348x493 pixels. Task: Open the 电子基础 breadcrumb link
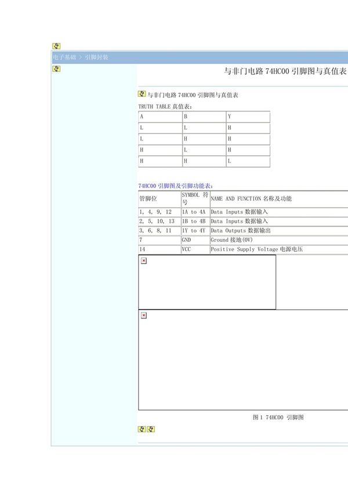coord(64,57)
